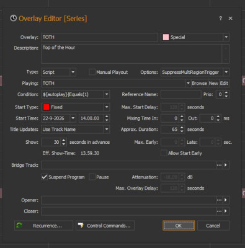Play the Opener track arrow
Viewport: 245px width, 248px height.
226,200
